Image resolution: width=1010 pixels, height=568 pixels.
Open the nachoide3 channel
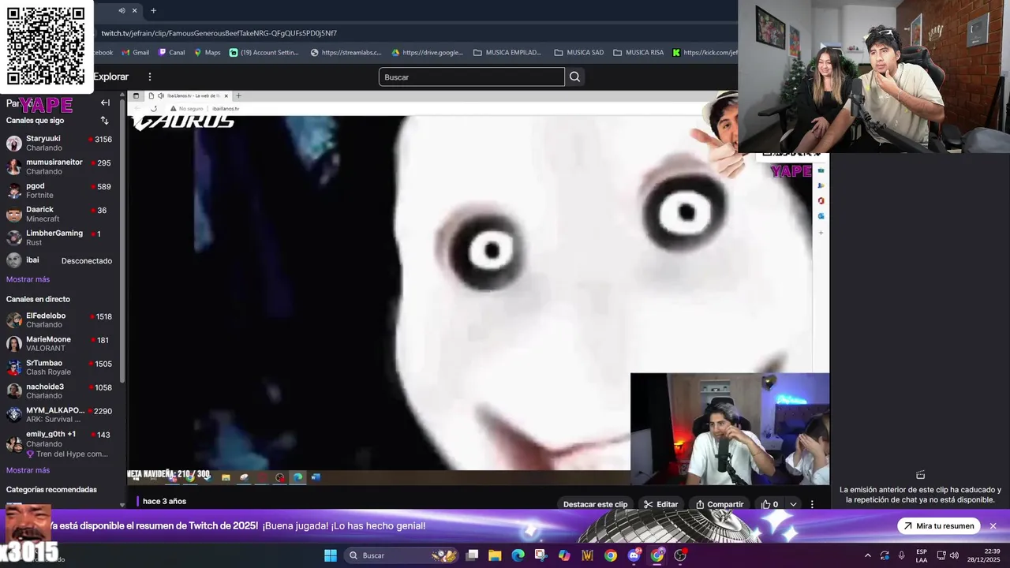(x=60, y=390)
